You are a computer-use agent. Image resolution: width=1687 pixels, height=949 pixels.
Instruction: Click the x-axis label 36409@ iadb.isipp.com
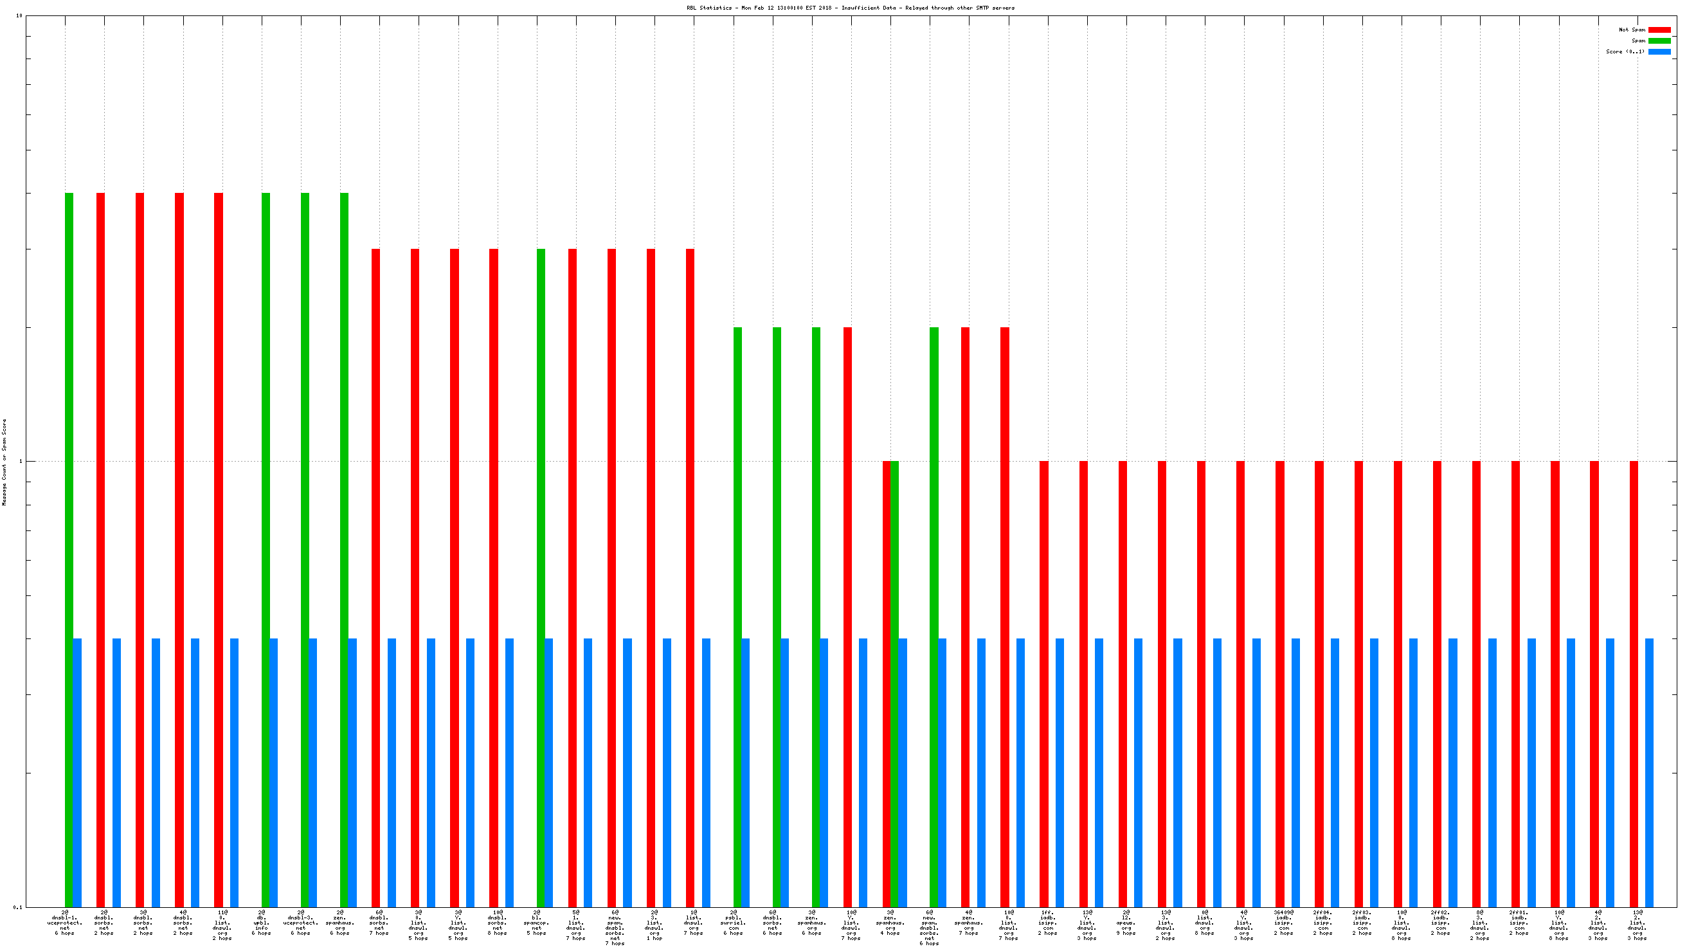pyautogui.click(x=1284, y=922)
